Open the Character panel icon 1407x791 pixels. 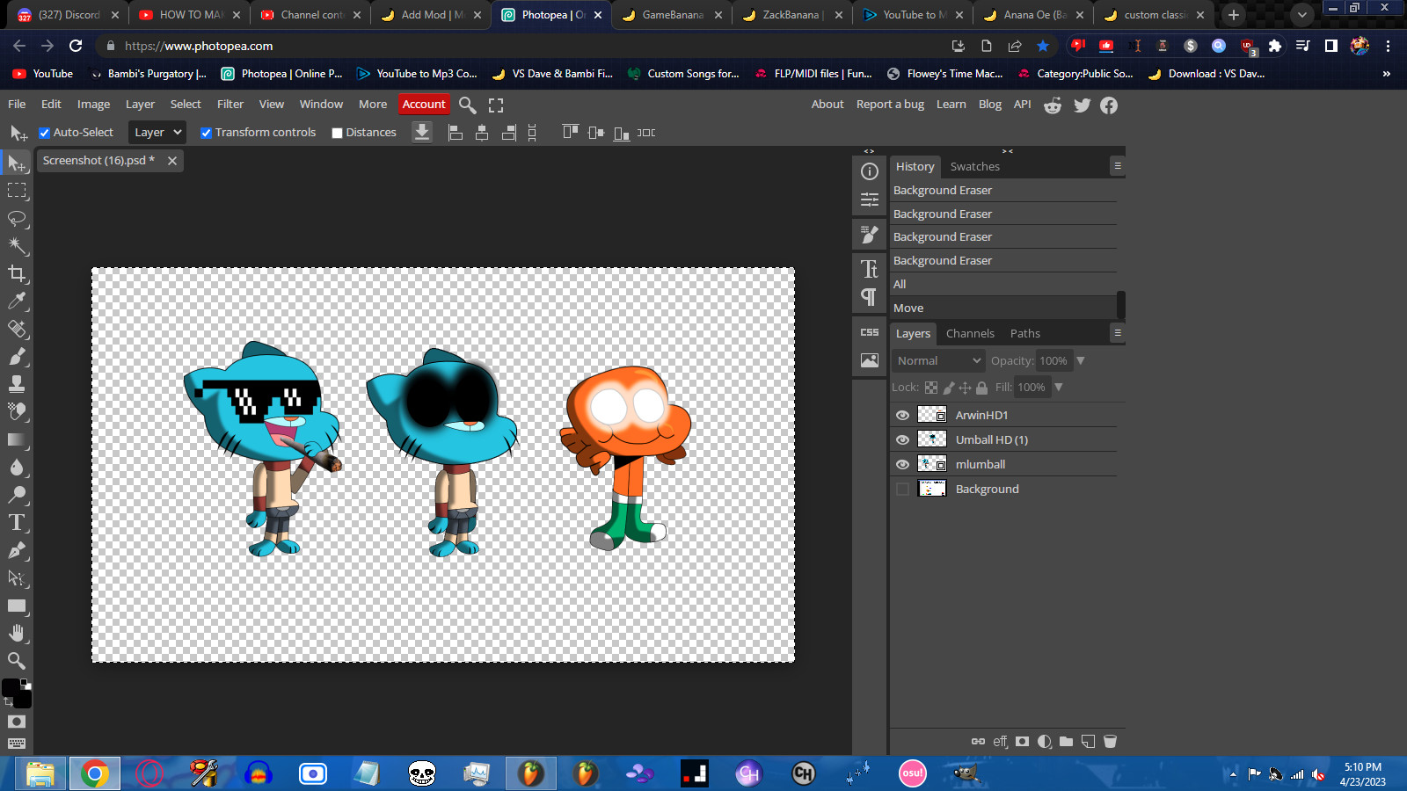(x=870, y=269)
